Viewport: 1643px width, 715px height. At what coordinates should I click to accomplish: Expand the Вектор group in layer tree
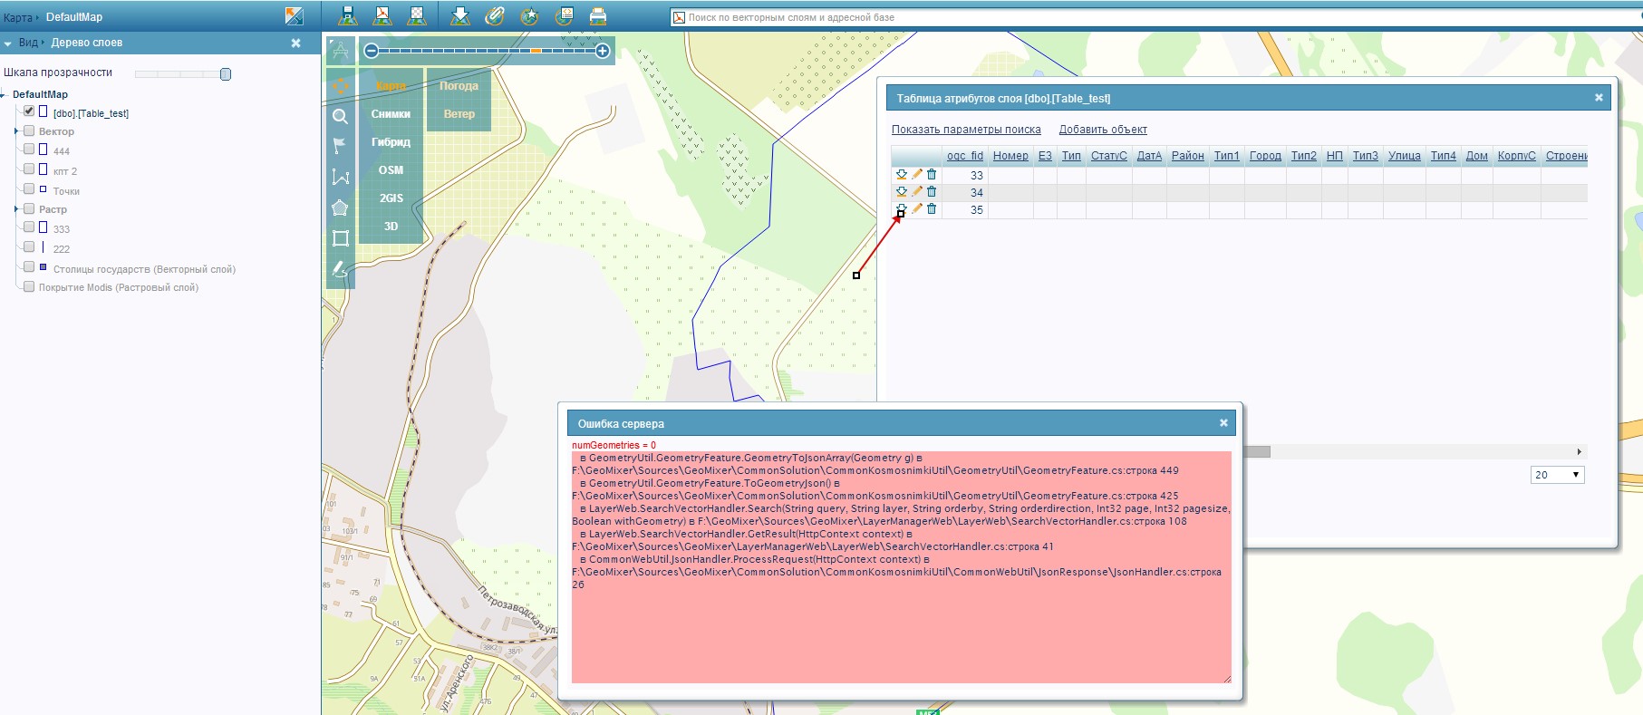pos(16,131)
